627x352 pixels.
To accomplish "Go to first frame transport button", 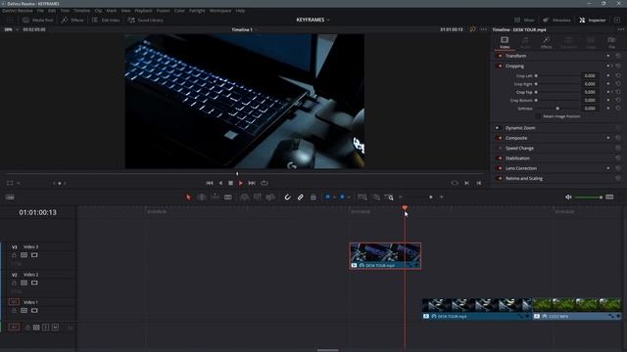I will [x=209, y=183].
